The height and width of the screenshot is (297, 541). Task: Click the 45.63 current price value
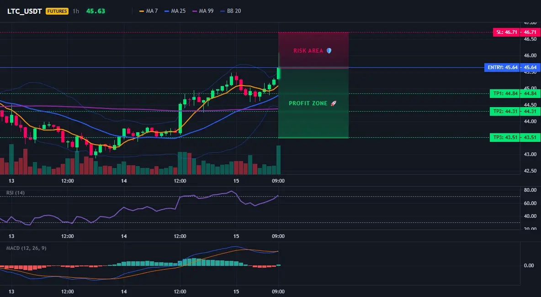(x=95, y=11)
